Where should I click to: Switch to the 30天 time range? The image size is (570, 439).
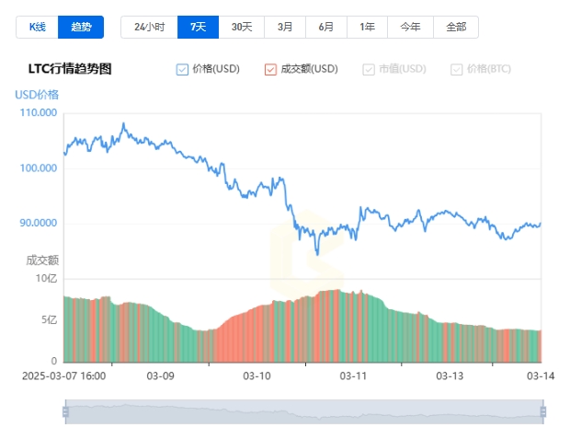pyautogui.click(x=242, y=27)
